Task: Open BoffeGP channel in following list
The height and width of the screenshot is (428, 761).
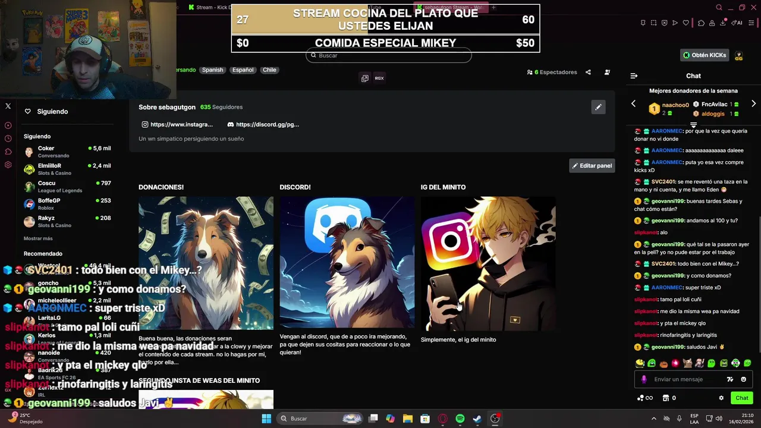Action: pos(67,204)
